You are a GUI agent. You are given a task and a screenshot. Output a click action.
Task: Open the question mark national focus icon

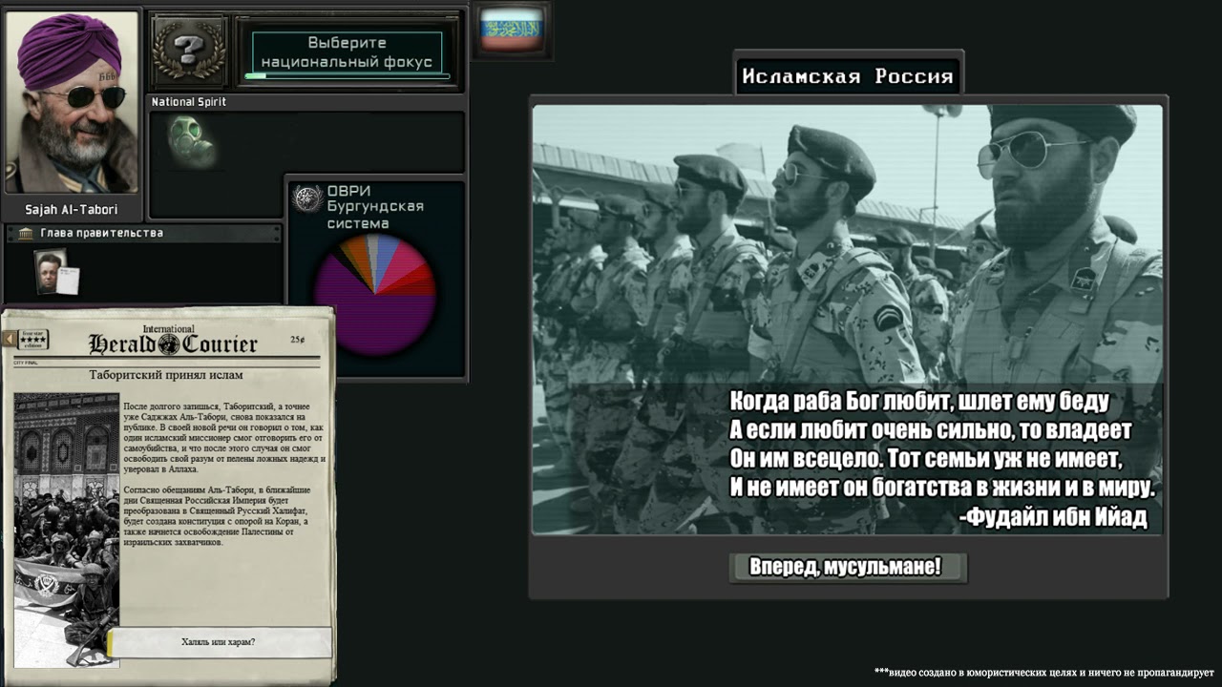click(x=189, y=49)
